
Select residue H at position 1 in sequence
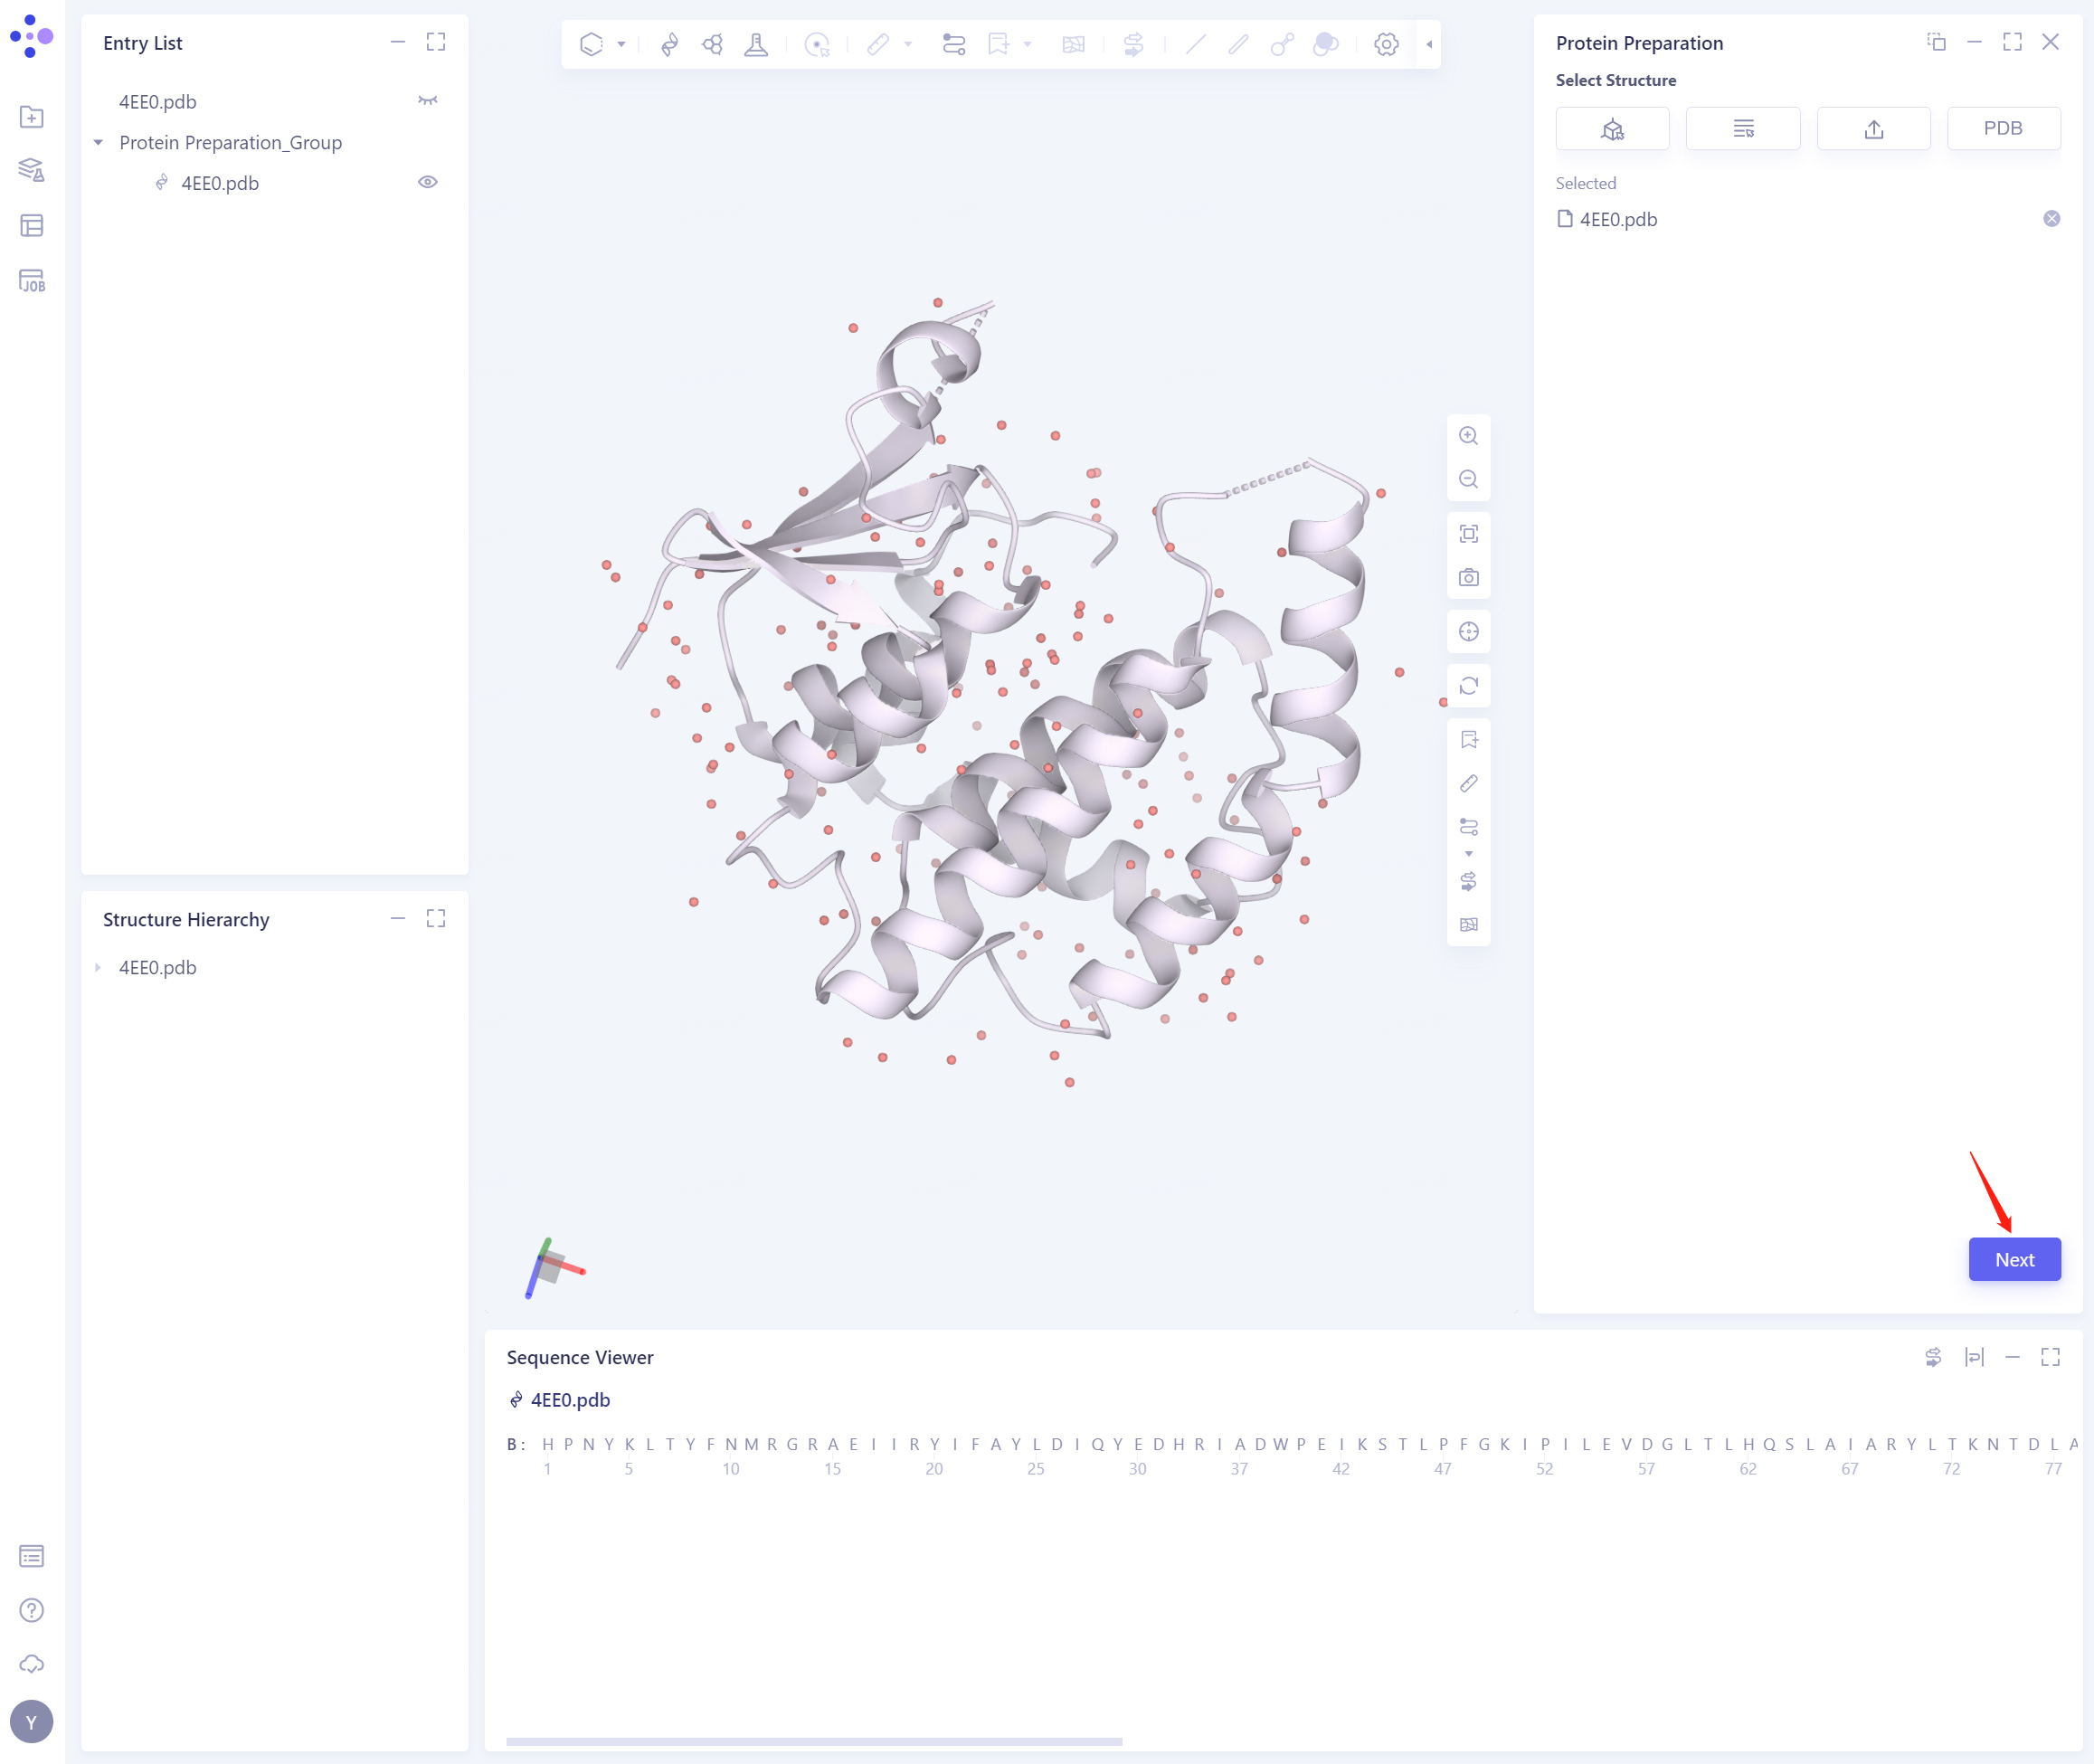[x=547, y=1444]
